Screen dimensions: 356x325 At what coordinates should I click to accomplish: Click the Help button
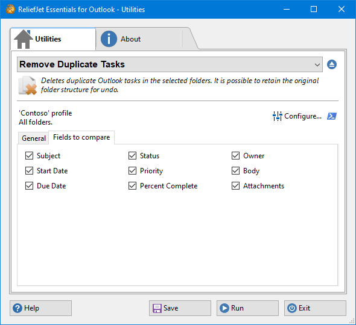click(40, 308)
